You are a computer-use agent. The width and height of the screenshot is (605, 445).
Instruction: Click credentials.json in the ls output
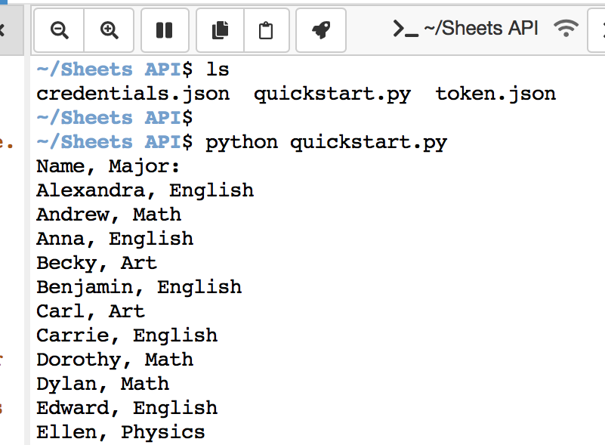point(133,94)
